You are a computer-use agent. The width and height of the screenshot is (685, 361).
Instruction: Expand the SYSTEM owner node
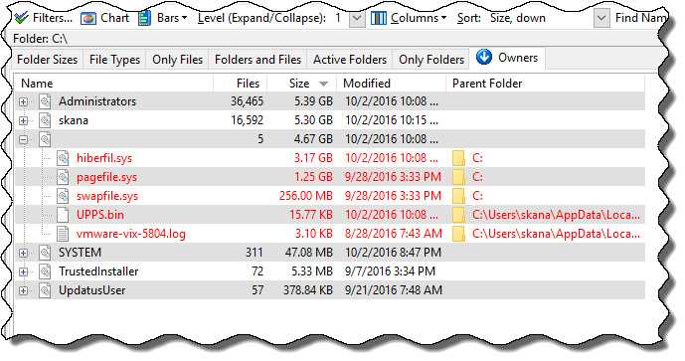[x=23, y=253]
